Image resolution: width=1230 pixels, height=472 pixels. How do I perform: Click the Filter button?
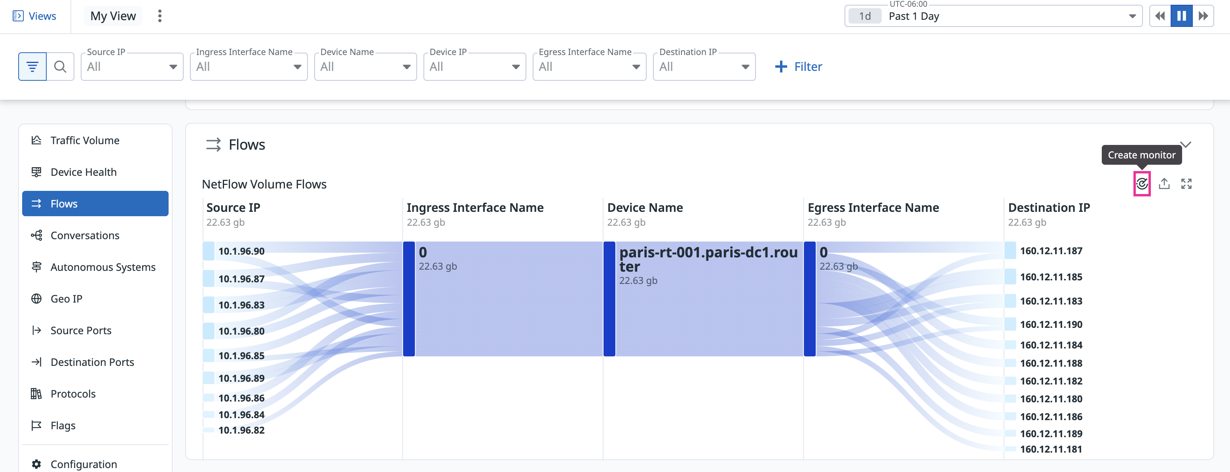click(798, 67)
